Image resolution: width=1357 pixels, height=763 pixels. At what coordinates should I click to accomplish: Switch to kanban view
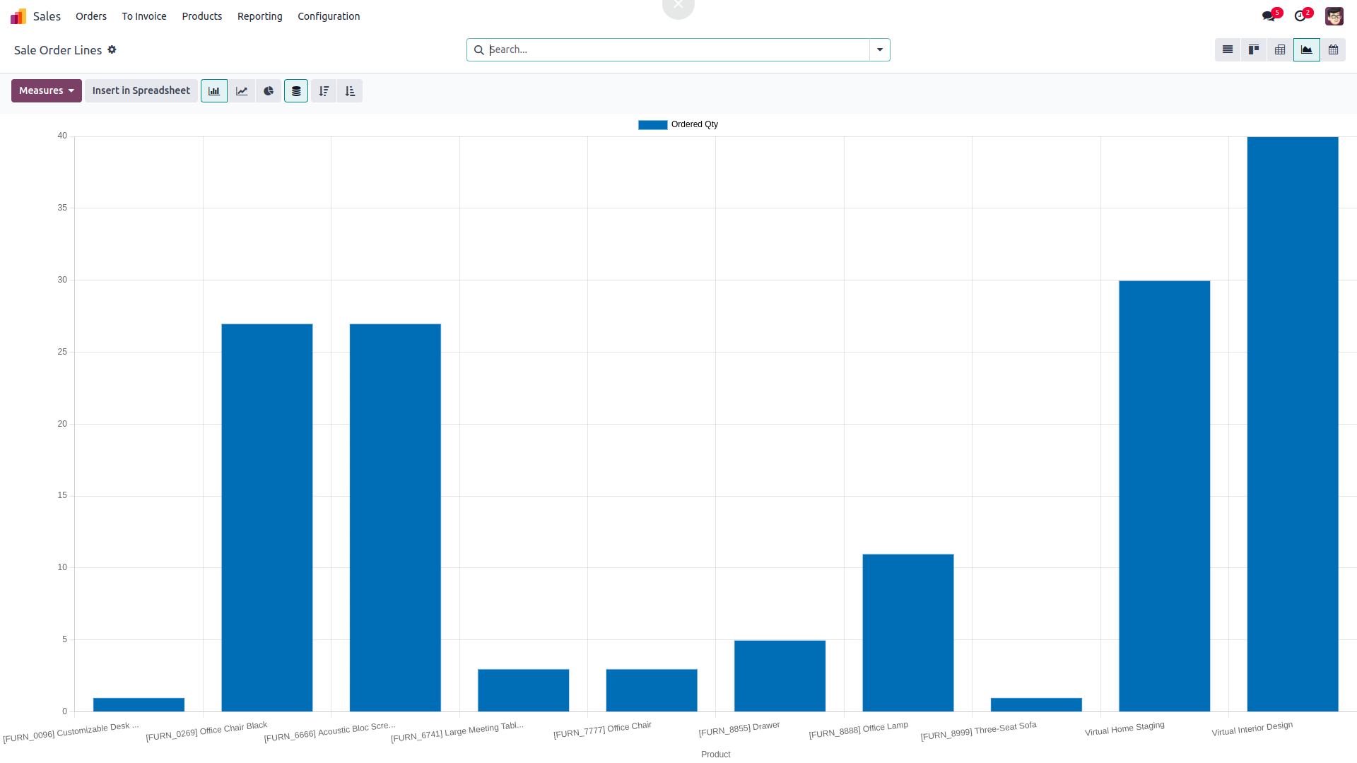point(1254,50)
